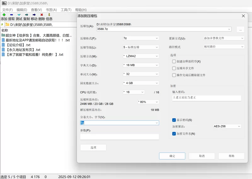Open the Bookmarks (书签) menu
Image resolution: width=252 pixels, height=179 pixels.
pos(51,10)
